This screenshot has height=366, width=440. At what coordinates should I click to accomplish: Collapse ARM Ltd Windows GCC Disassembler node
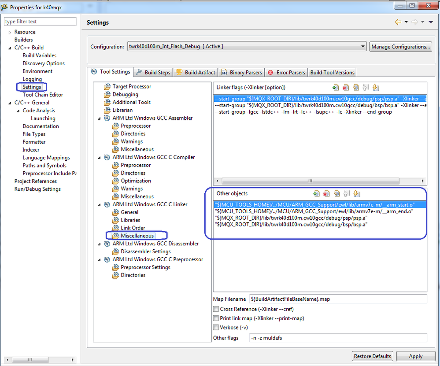pyautogui.click(x=99, y=244)
